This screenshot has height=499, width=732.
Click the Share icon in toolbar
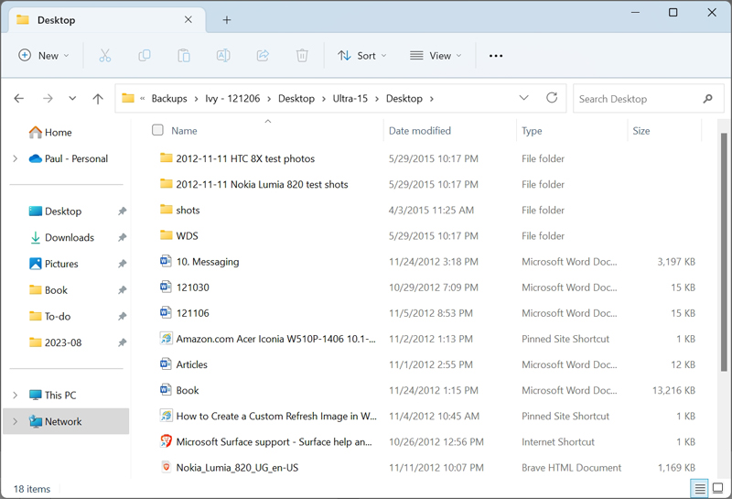point(263,56)
